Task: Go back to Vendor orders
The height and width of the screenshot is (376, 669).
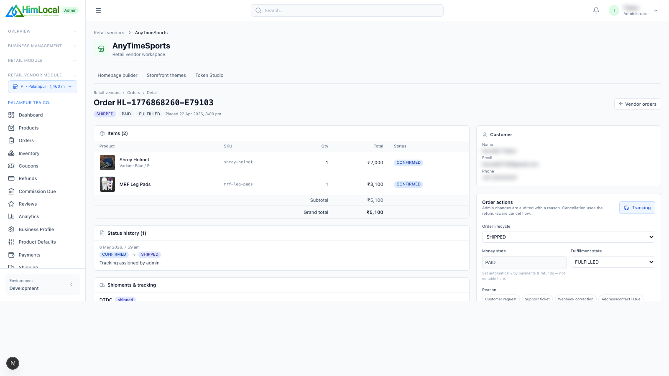Action: pos(637,104)
